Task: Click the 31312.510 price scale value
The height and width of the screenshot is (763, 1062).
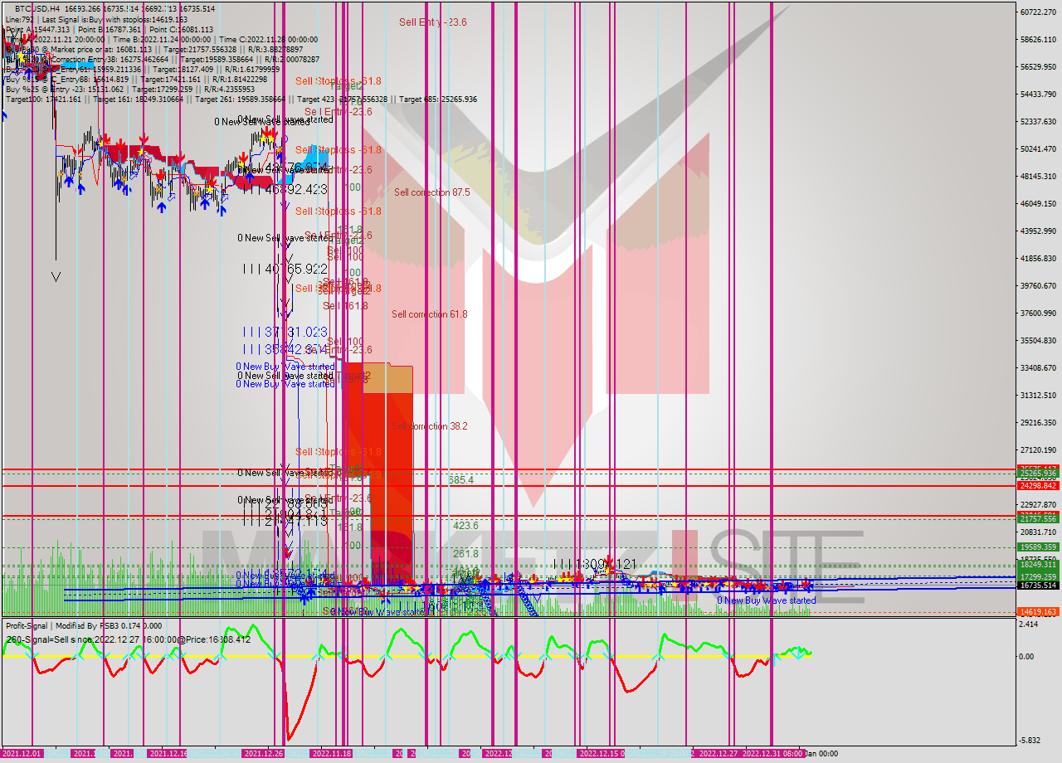Action: [x=1037, y=395]
